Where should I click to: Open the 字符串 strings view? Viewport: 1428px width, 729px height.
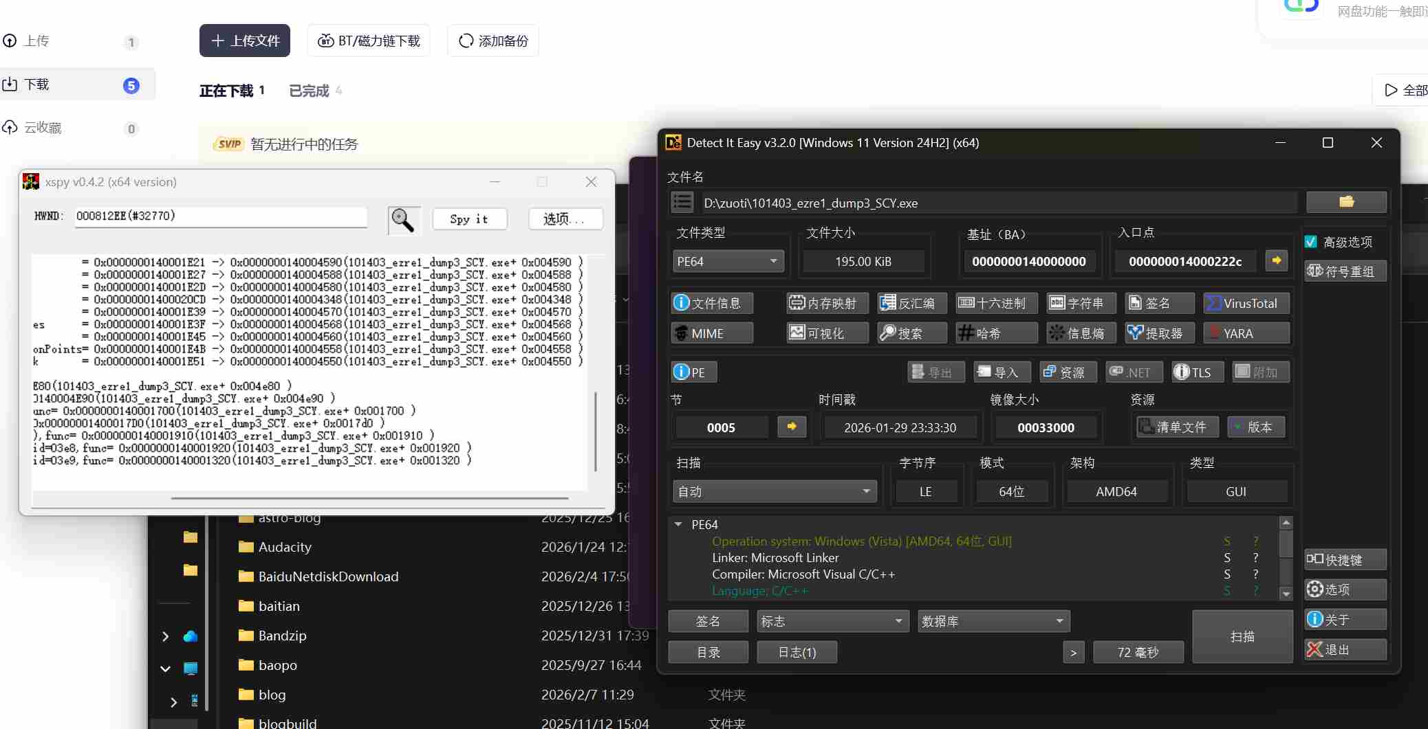click(x=1081, y=303)
